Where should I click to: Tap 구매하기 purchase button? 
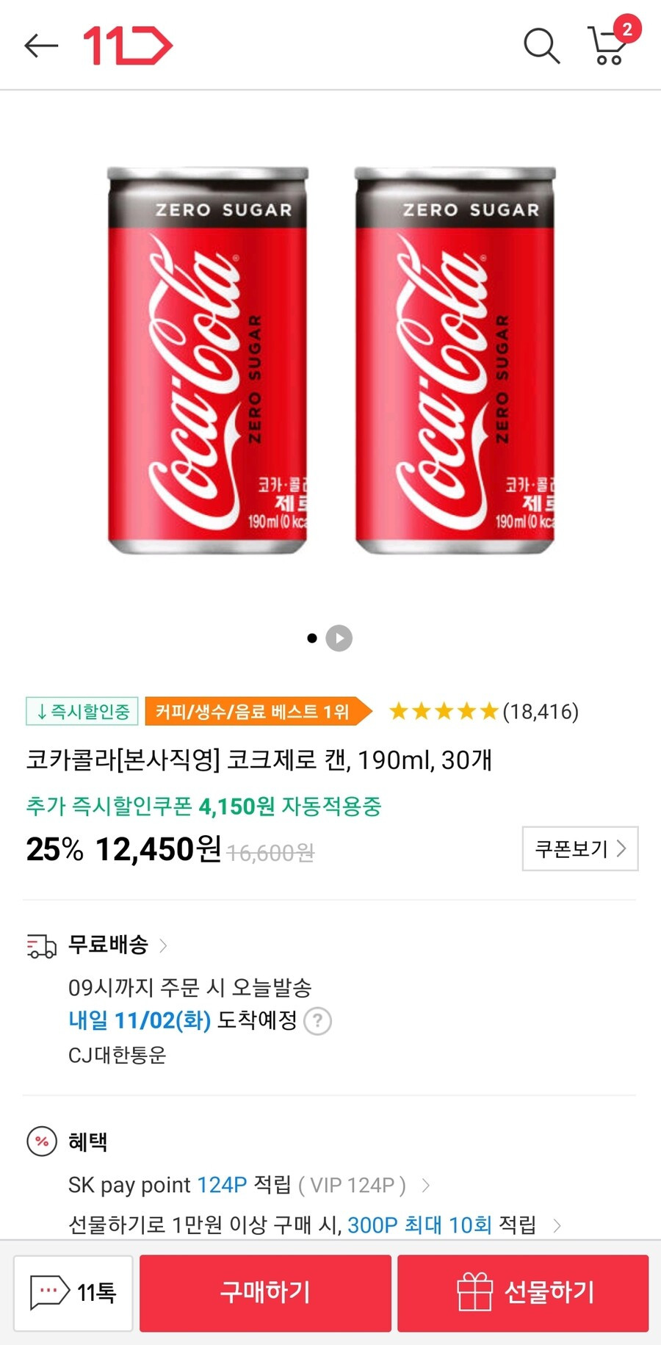(265, 1293)
